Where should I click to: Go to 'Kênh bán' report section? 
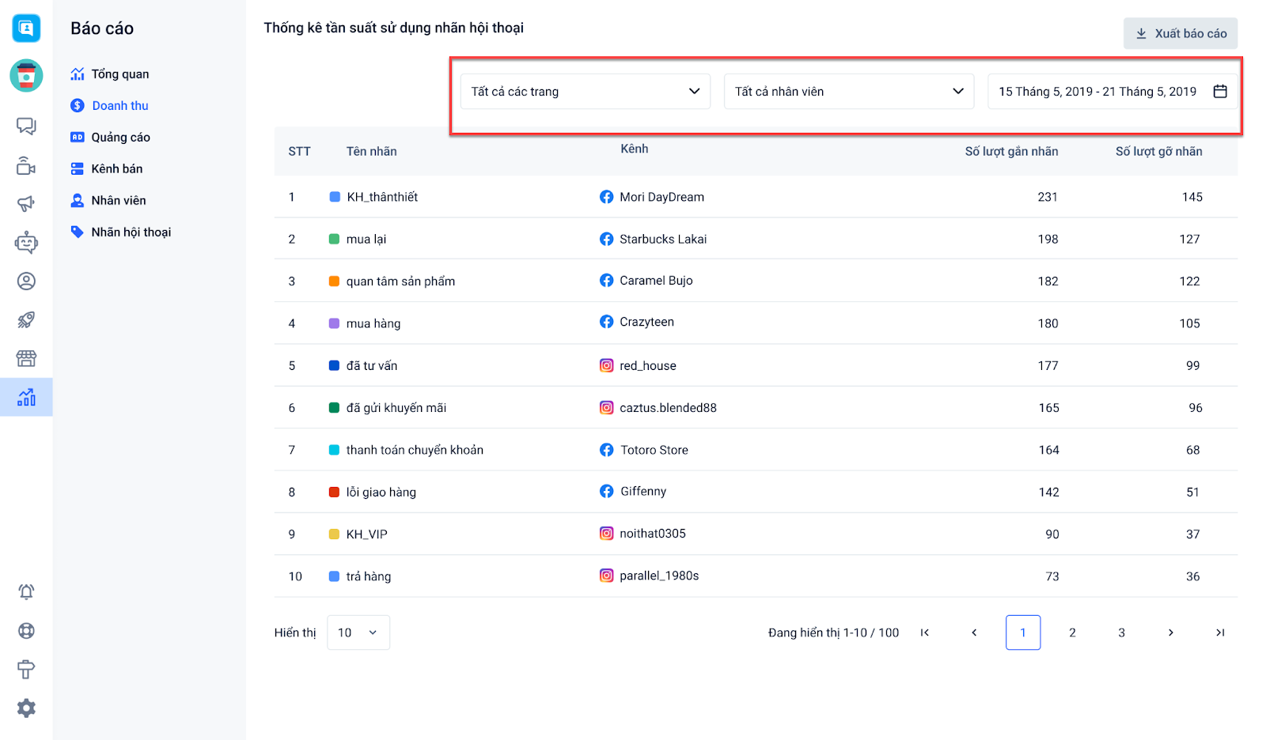click(116, 169)
